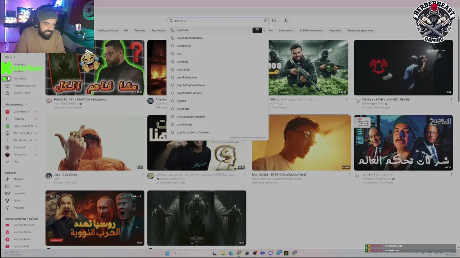Select the Hip-hop marocain filter chip
The image size is (460, 258).
coord(107,30)
